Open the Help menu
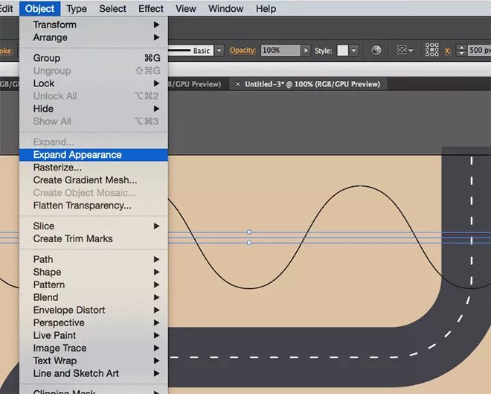491x394 pixels. [266, 8]
